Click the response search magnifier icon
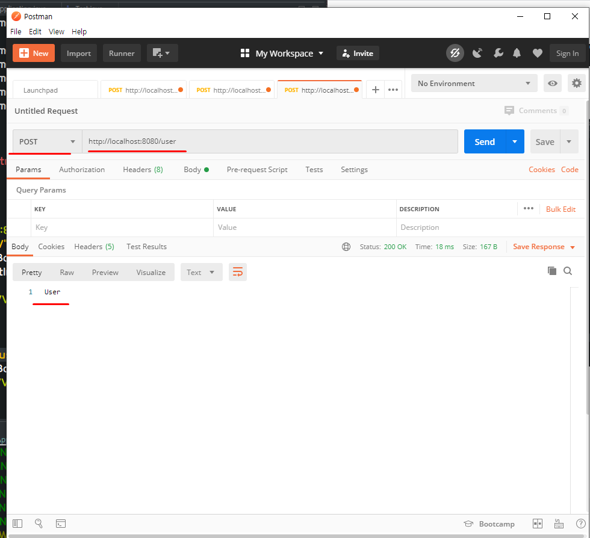 tap(567, 271)
